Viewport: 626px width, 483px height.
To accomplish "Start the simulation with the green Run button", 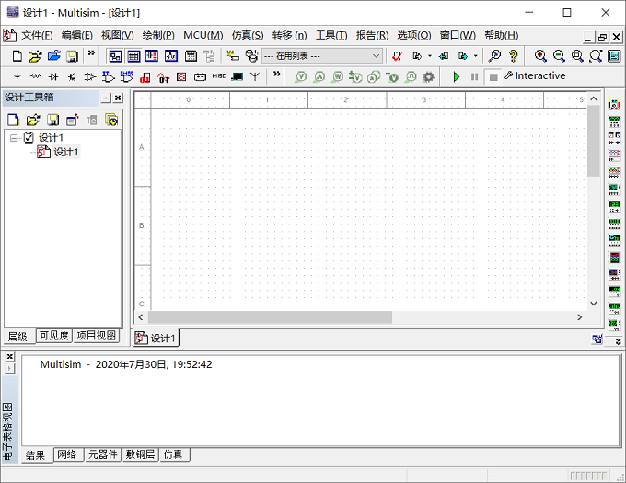I will pos(457,76).
